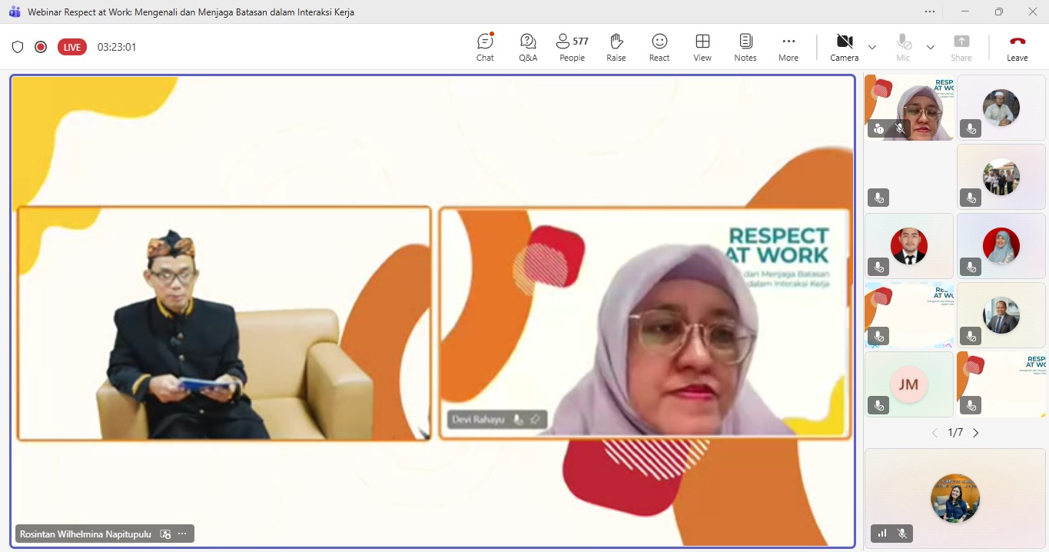
Task: Go to previous participant page
Action: (x=934, y=433)
